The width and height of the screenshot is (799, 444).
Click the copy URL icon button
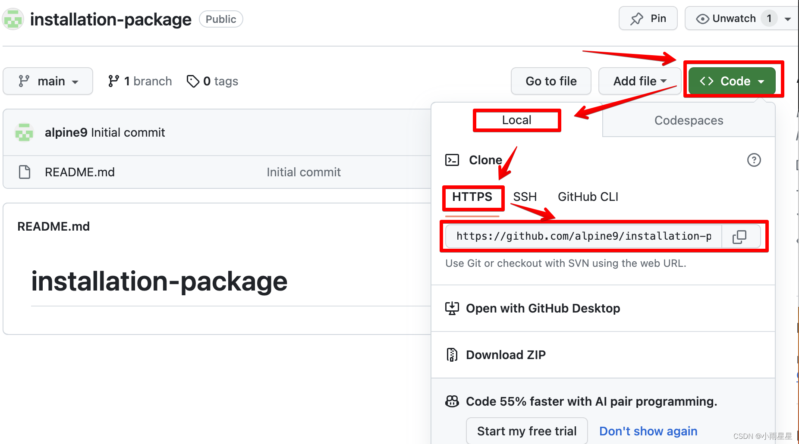tap(739, 236)
